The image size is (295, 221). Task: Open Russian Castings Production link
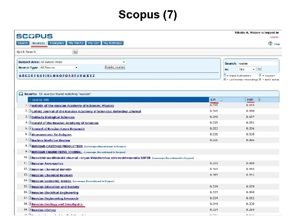[57, 146]
